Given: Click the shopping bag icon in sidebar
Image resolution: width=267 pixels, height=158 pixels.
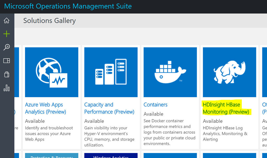Looking at the screenshot, I should click(7, 75).
